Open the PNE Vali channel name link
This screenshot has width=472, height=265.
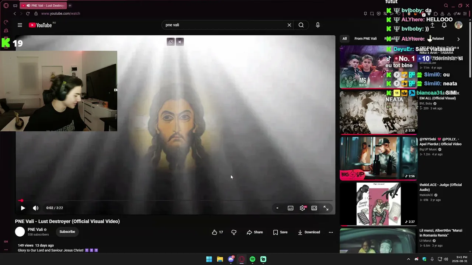pyautogui.click(x=35, y=230)
